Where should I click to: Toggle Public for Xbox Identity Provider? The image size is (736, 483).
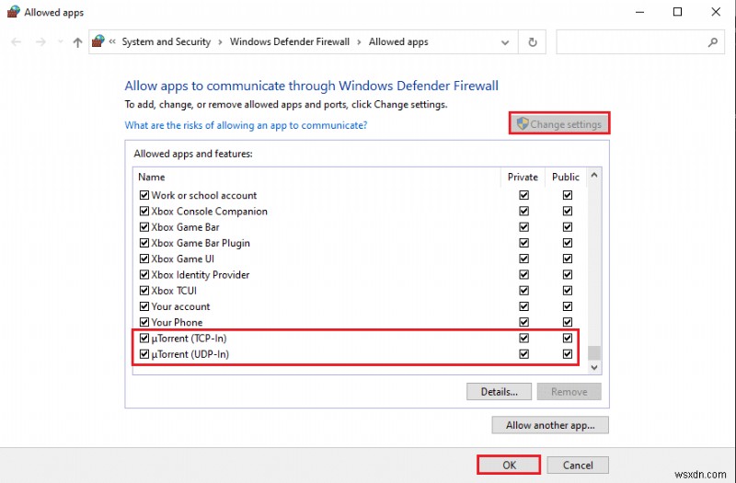(x=568, y=274)
